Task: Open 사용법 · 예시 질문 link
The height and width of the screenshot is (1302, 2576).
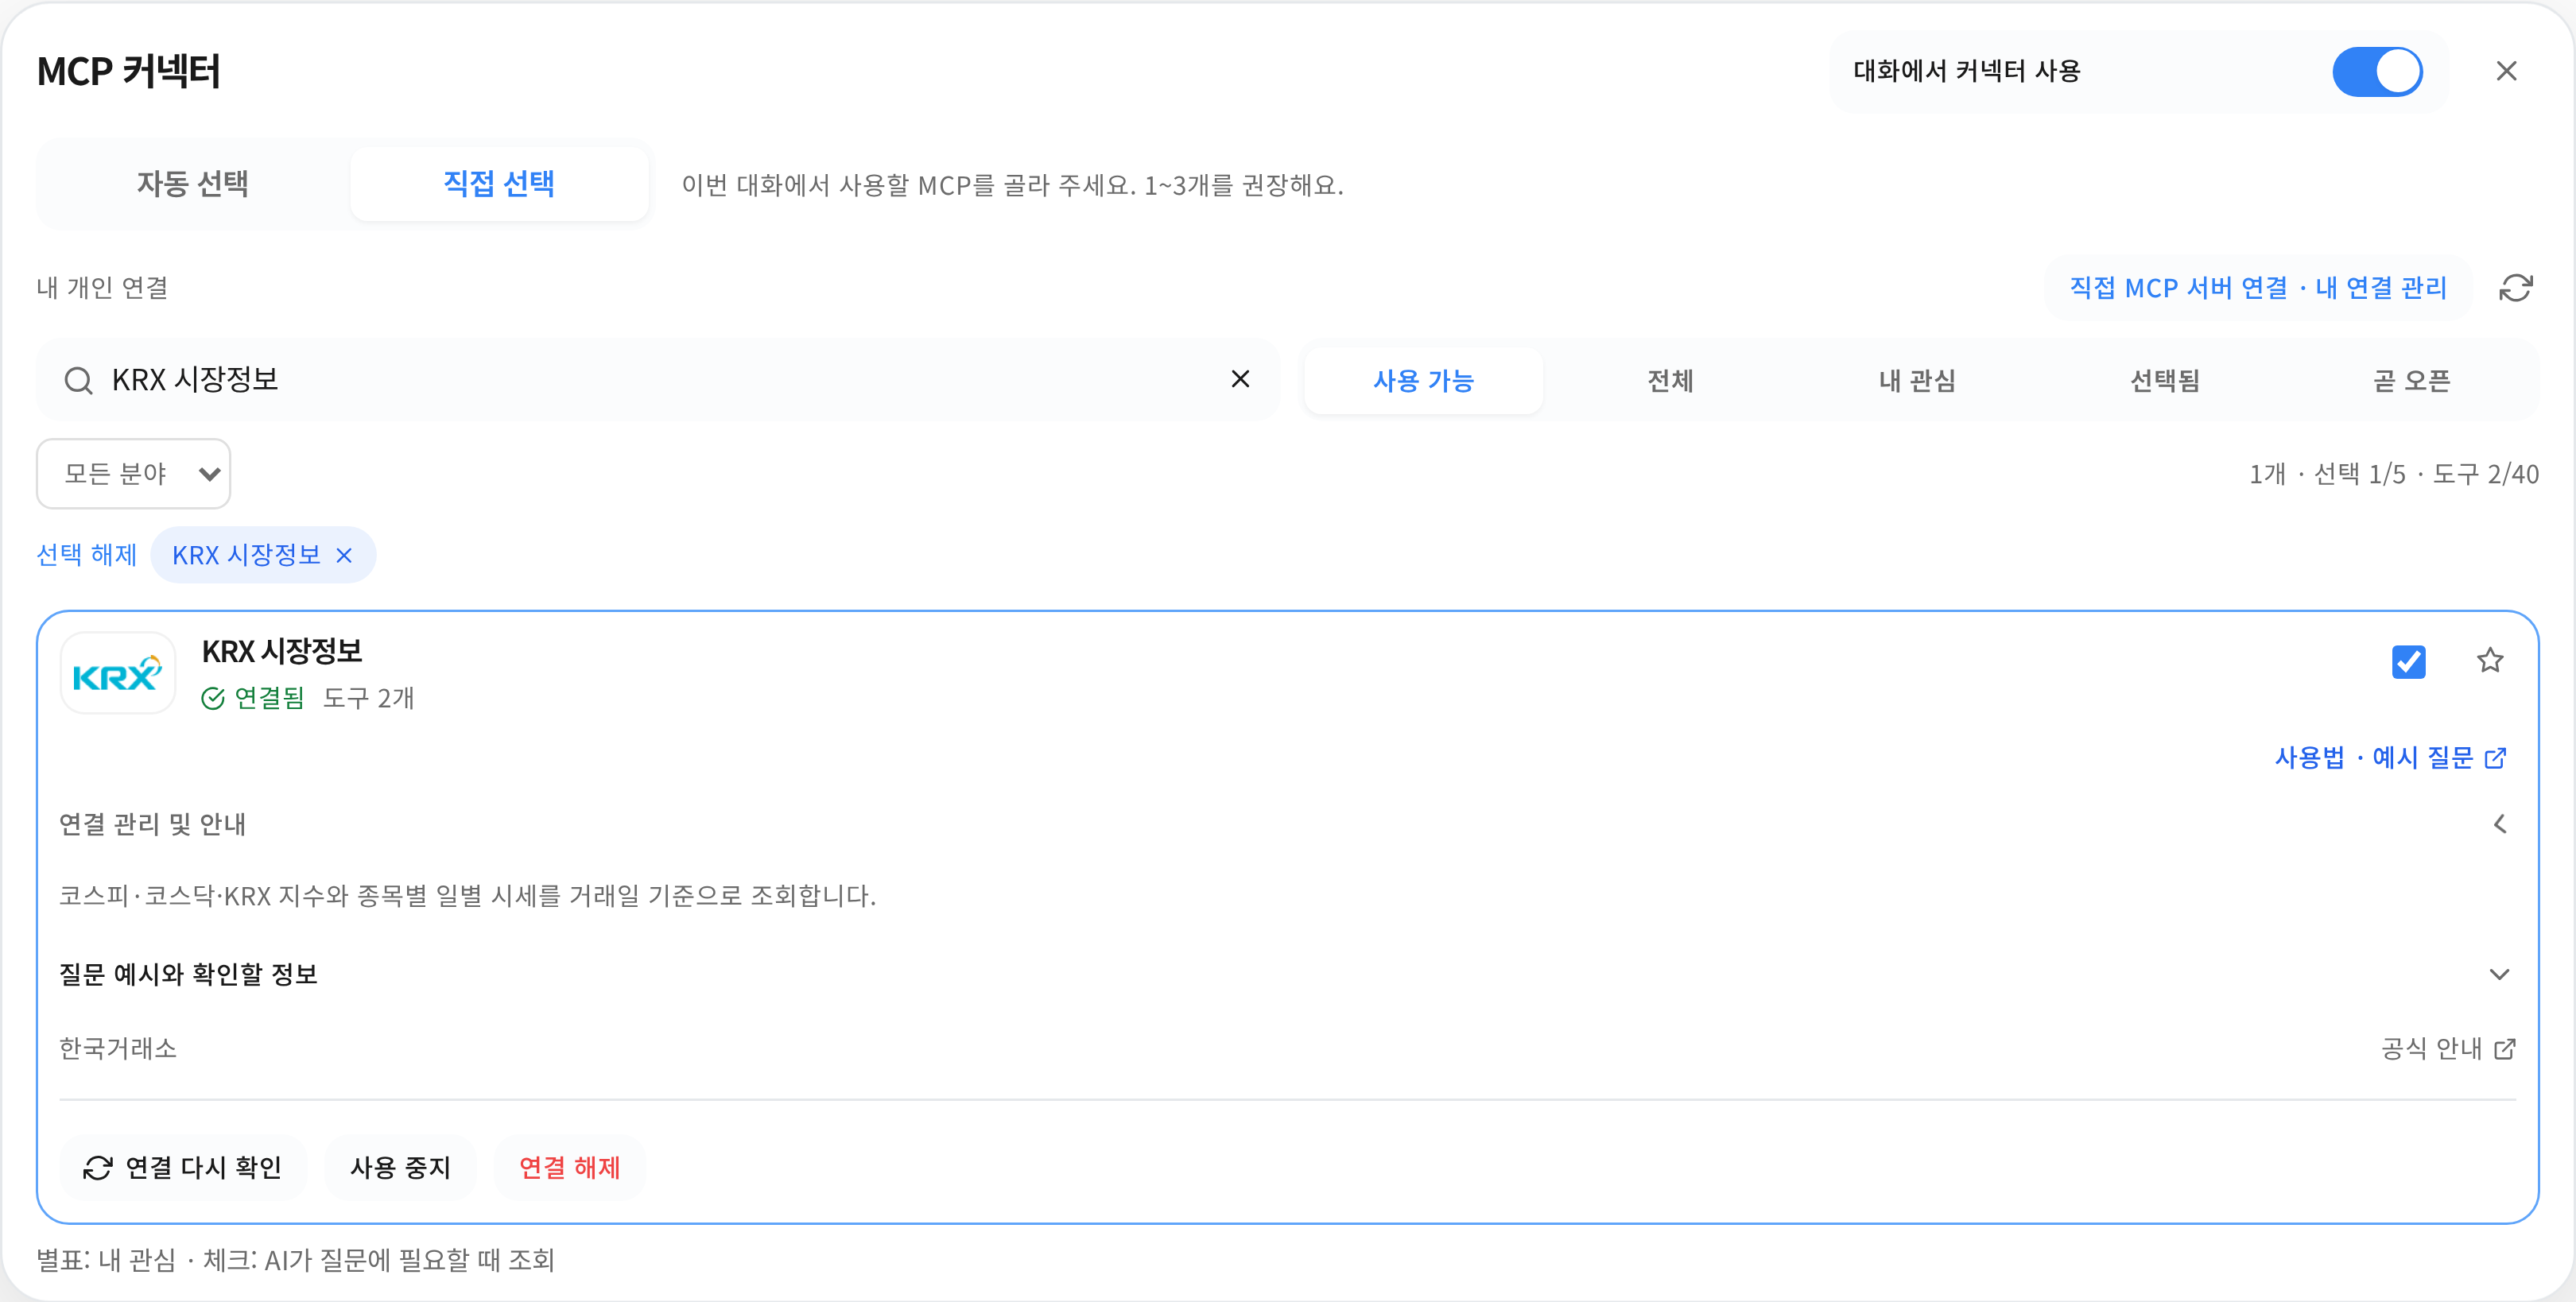Action: [x=2390, y=758]
